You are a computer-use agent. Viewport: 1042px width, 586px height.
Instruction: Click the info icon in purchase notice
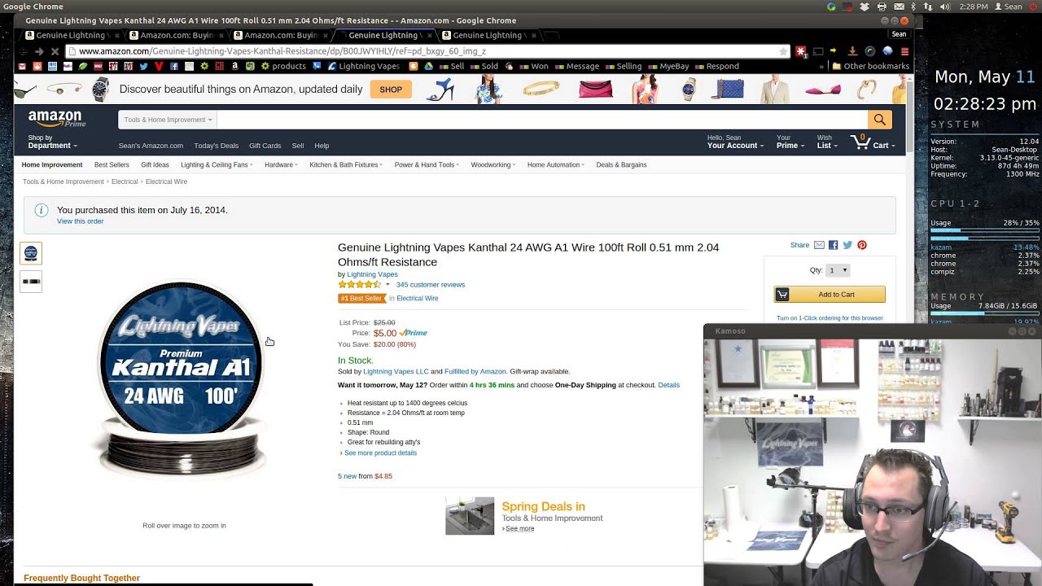pos(42,210)
